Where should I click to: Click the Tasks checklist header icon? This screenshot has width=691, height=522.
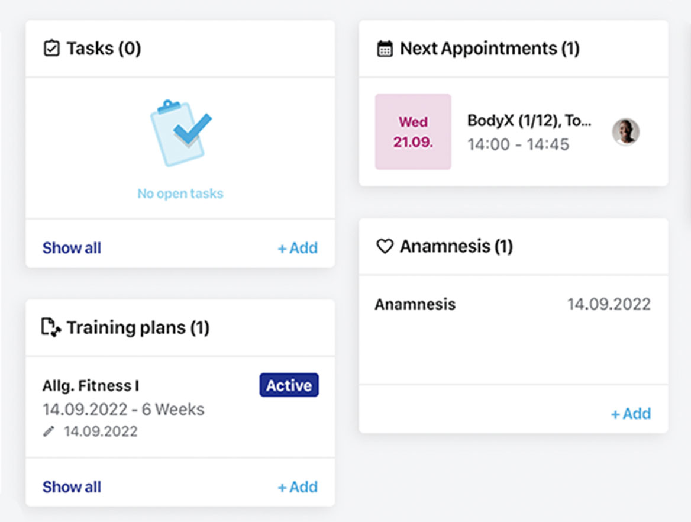pyautogui.click(x=52, y=49)
